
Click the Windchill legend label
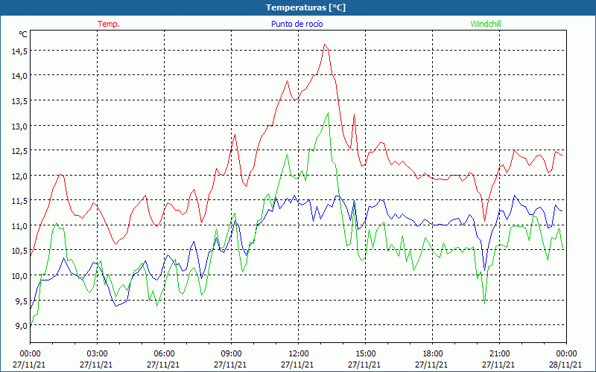click(486, 24)
